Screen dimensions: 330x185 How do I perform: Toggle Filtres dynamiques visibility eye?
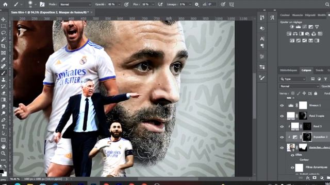(x=292, y=168)
